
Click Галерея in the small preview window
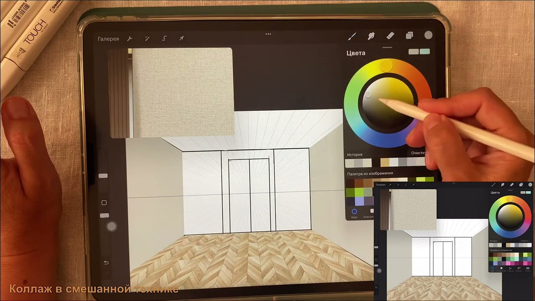[x=380, y=185]
